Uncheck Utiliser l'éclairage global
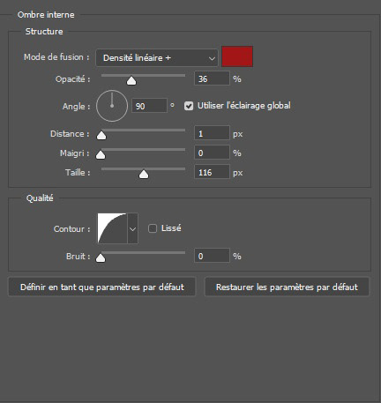Image resolution: width=381 pixels, height=403 pixels. click(x=189, y=106)
